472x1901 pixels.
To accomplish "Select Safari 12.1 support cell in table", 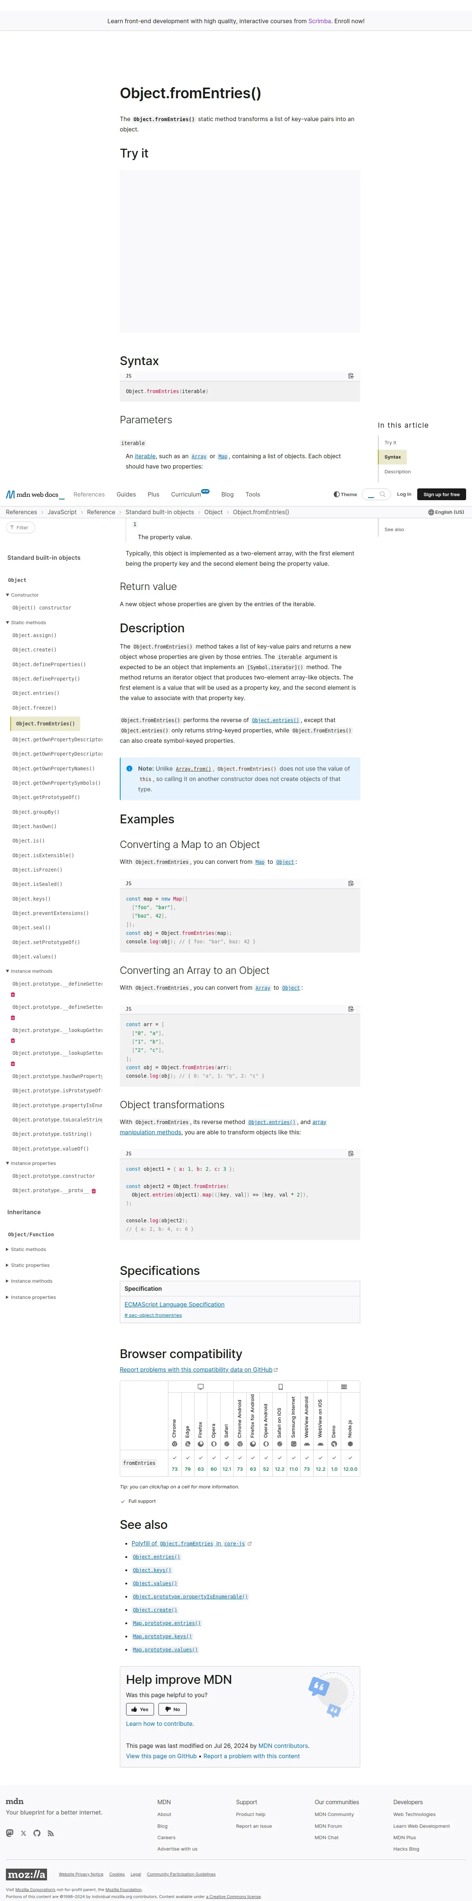I will [226, 1463].
